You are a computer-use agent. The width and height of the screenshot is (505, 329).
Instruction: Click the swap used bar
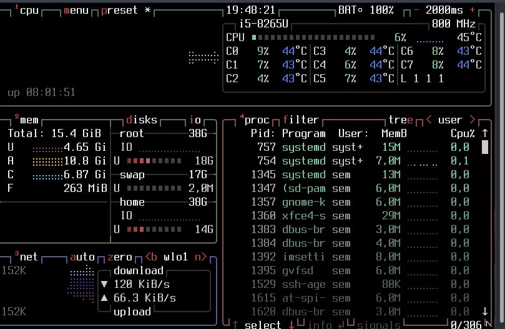pos(154,188)
